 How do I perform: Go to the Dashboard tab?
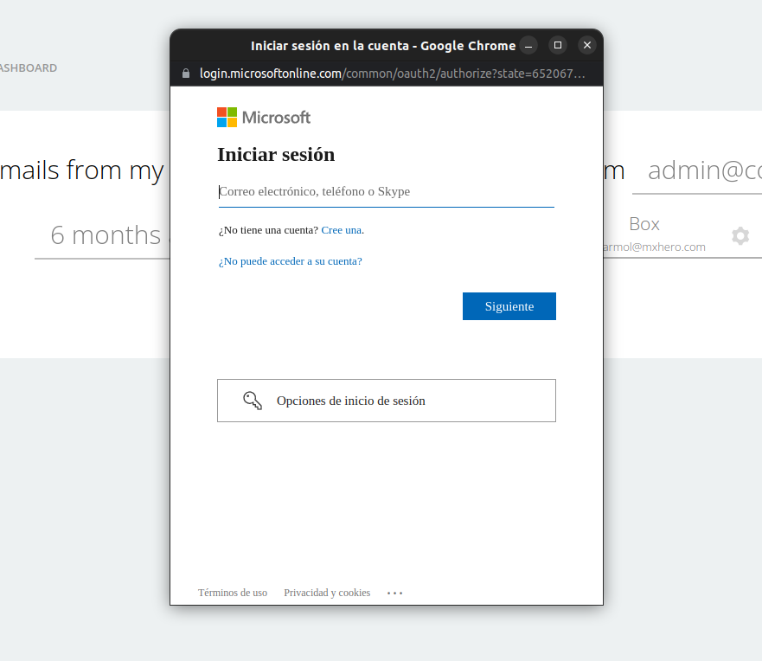pyautogui.click(x=29, y=68)
